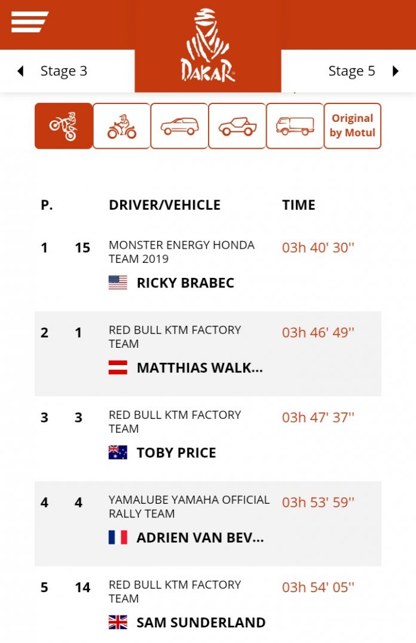This screenshot has width=416, height=643.
Task: Open the hamburger menu
Action: [x=29, y=22]
